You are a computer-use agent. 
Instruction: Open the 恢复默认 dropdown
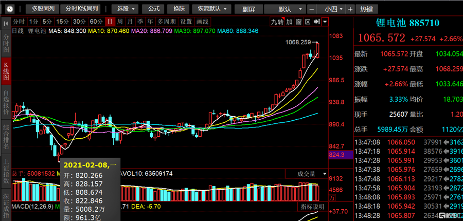[x=211, y=9]
